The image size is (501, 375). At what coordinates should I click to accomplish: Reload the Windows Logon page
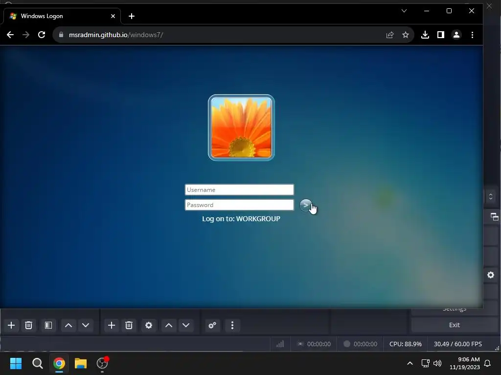(42, 35)
